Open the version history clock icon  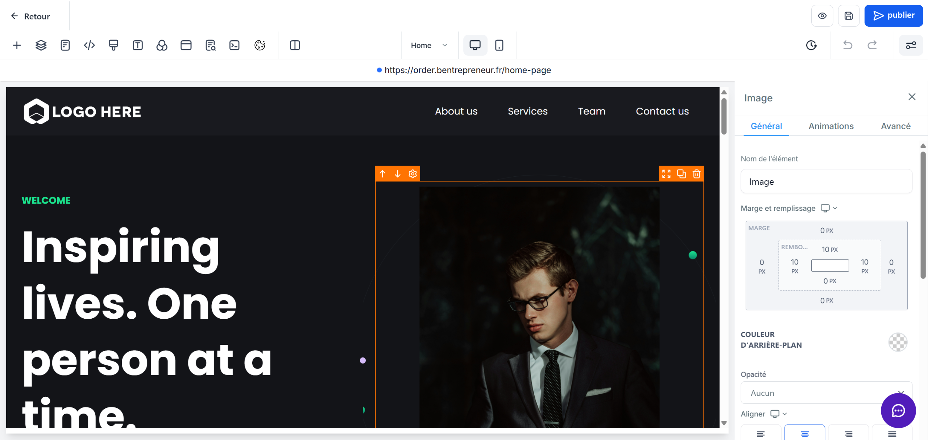click(811, 45)
